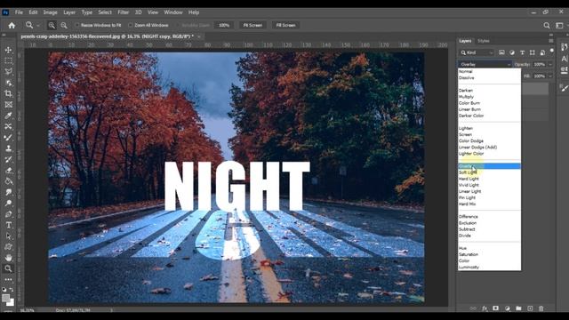Click the Create new layer icon
The image size is (569, 320).
pos(530,308)
